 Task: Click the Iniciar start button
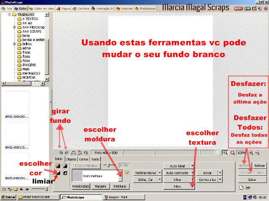pos(8,197)
